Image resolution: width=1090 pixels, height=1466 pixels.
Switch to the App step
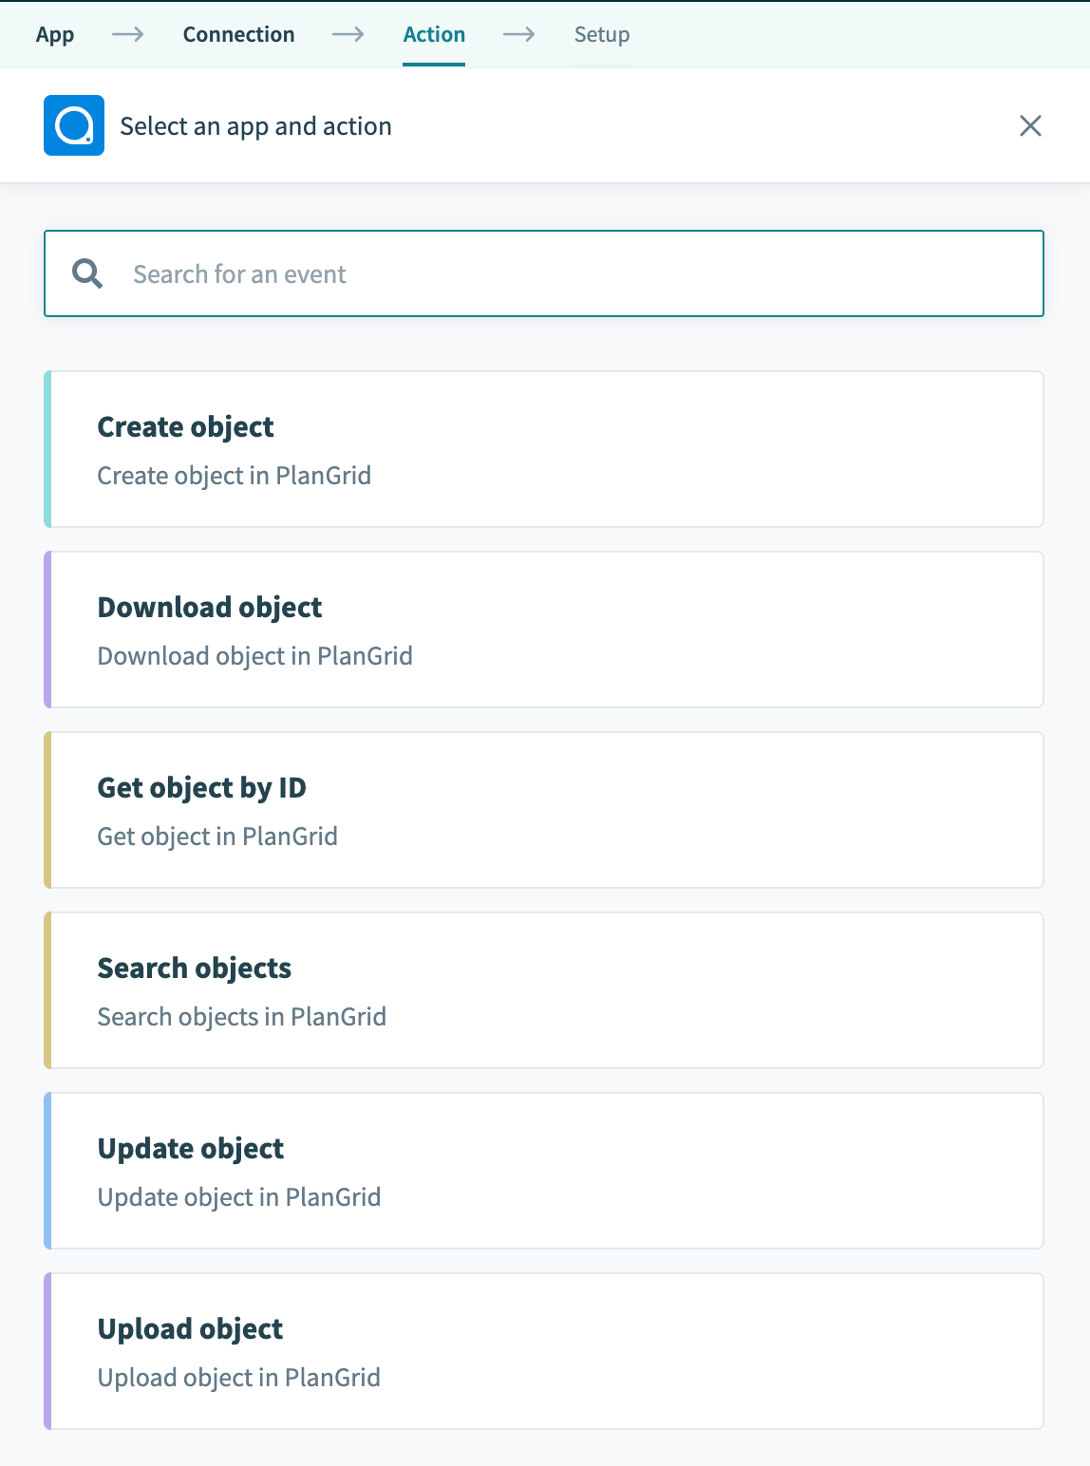[x=54, y=34]
